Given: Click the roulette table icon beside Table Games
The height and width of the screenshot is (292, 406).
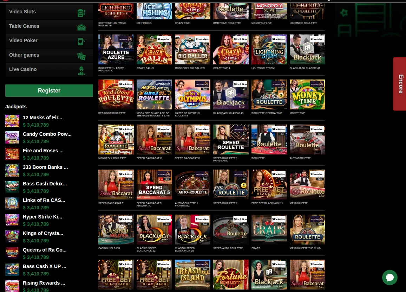Looking at the screenshot, I should [x=81, y=27].
